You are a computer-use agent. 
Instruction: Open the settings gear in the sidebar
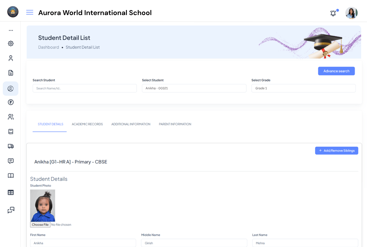tap(11, 43)
